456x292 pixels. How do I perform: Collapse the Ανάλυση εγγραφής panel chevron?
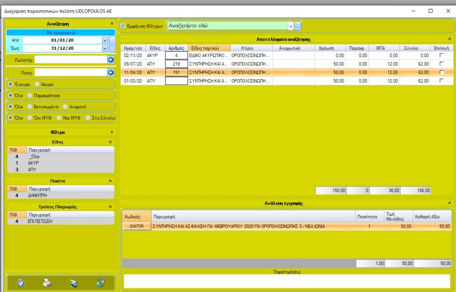pos(449,203)
